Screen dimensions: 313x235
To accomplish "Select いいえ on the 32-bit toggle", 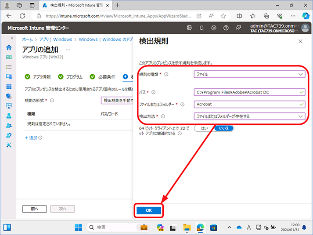I will (x=223, y=128).
